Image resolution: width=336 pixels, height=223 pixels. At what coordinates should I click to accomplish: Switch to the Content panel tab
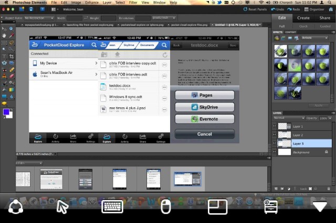[x=290, y=32]
